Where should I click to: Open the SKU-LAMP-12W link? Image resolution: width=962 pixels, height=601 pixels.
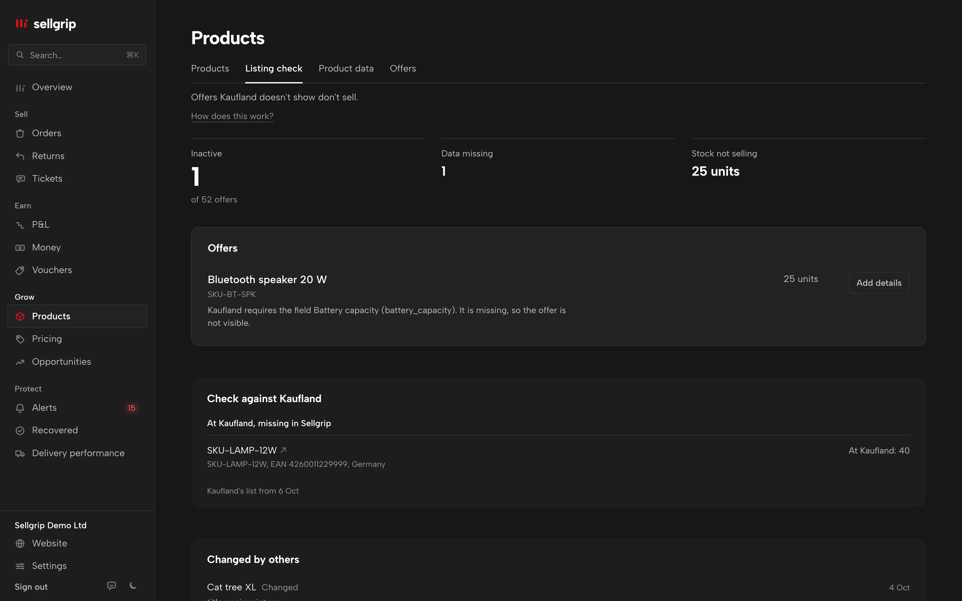[x=242, y=450]
